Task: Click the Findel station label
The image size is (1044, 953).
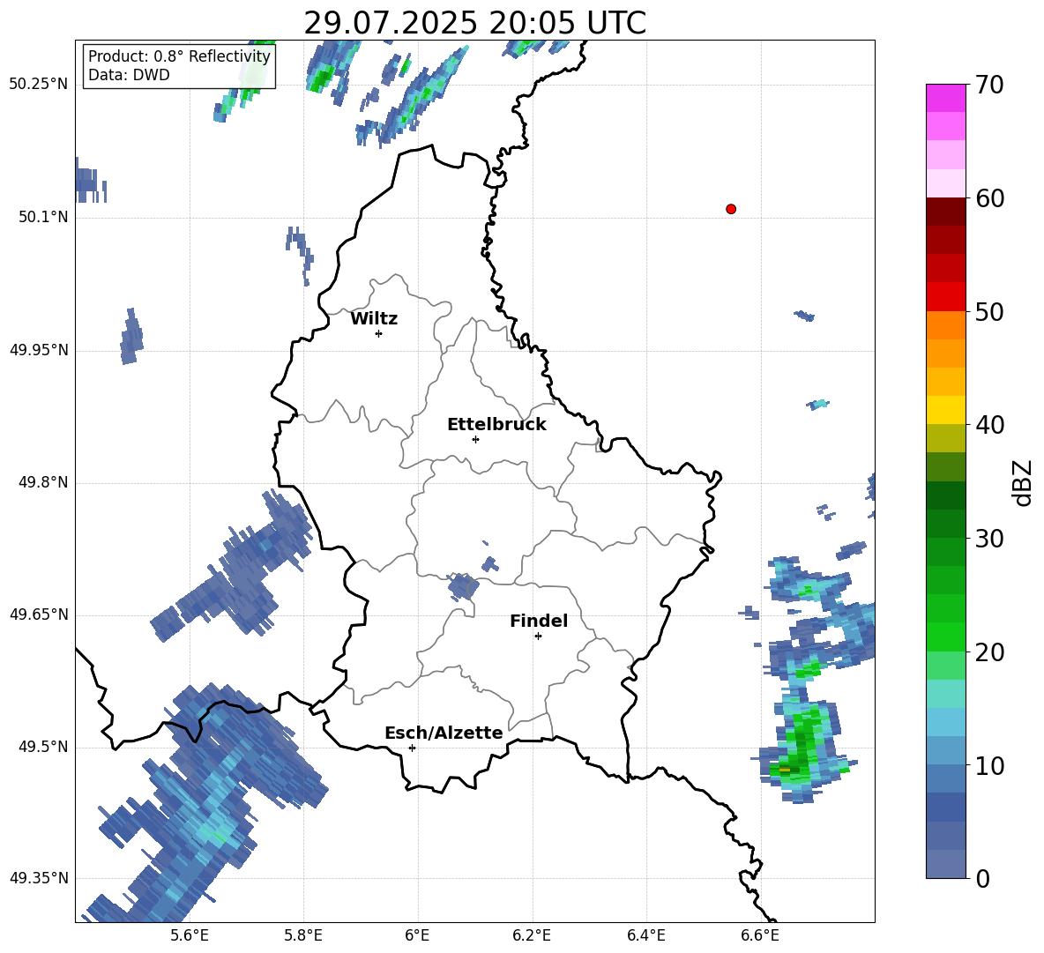Action: click(539, 621)
